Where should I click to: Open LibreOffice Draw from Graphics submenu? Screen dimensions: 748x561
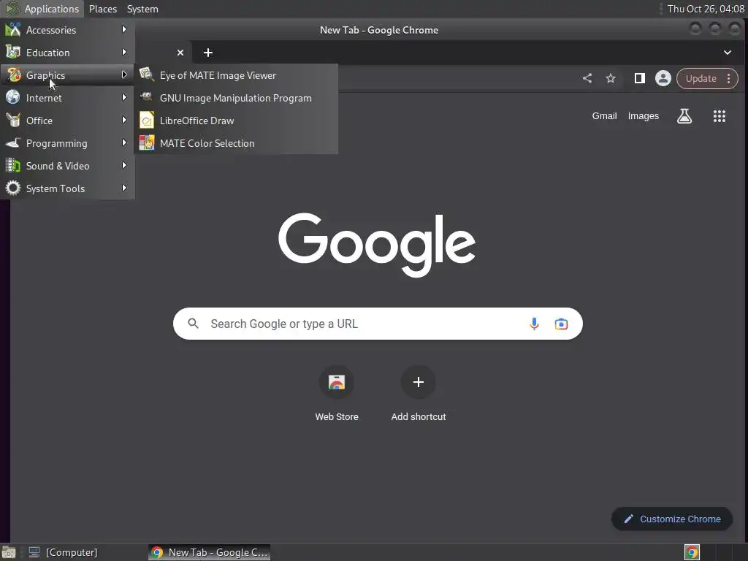(236, 121)
